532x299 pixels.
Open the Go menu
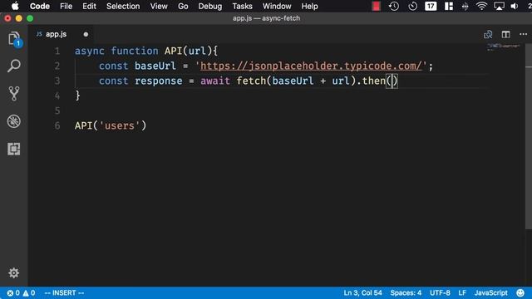click(x=183, y=6)
